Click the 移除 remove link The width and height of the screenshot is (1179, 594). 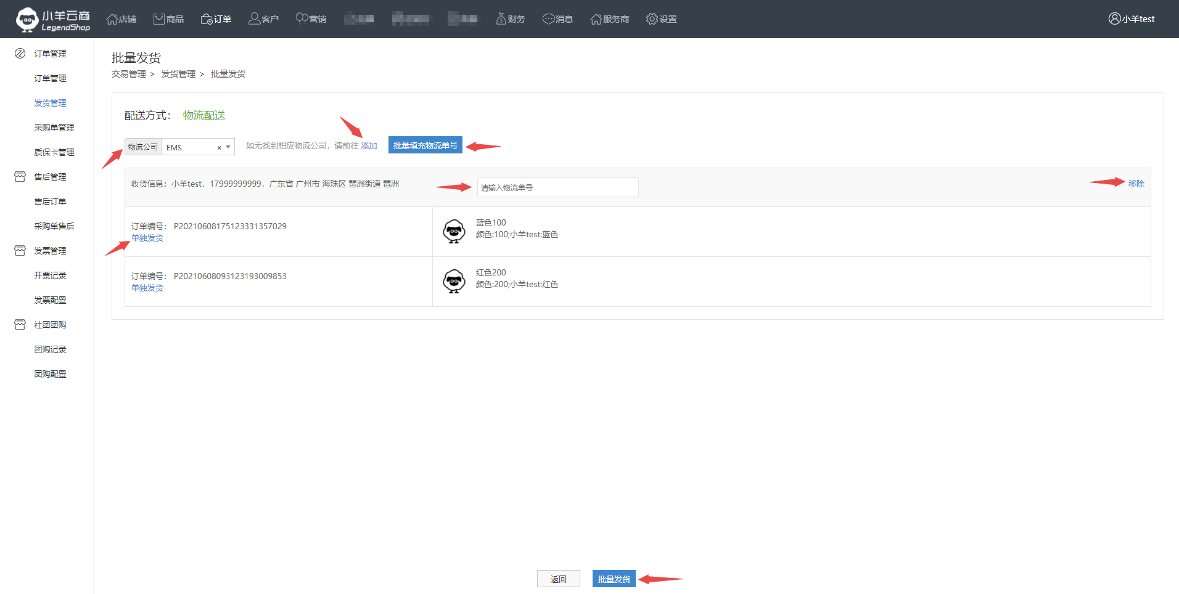coord(1136,184)
